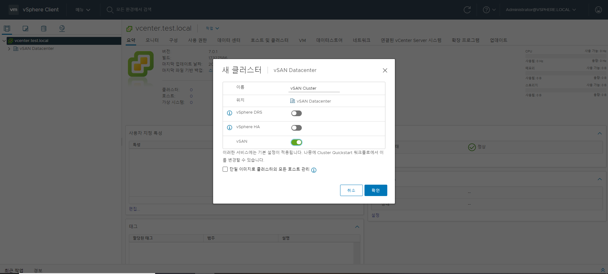Expand the vSAN Datacenter tree node
Image resolution: width=608 pixels, height=274 pixels.
point(9,49)
